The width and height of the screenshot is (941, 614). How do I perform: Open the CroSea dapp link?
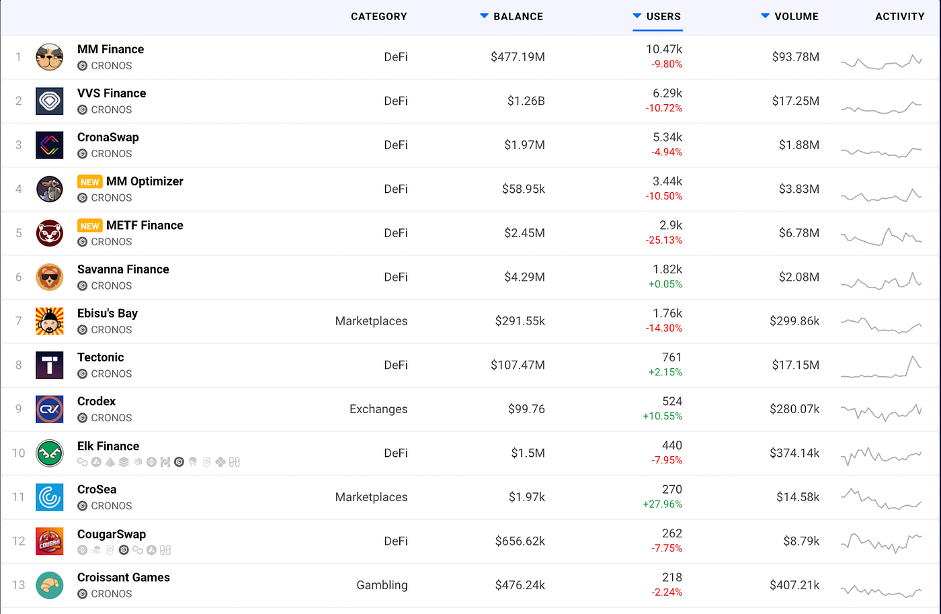[x=97, y=489]
